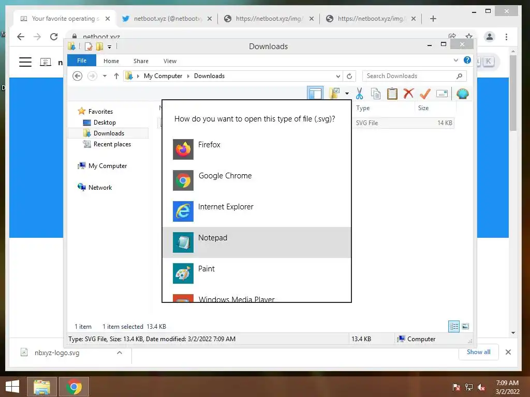Switch to the View ribbon tab
The width and height of the screenshot is (530, 397).
click(x=170, y=61)
